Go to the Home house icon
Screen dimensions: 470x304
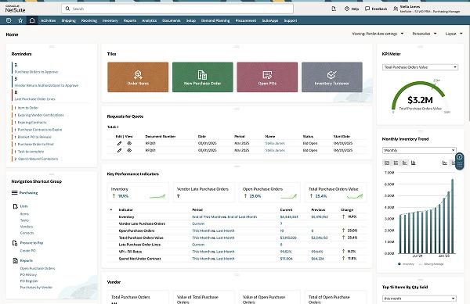(x=32, y=20)
